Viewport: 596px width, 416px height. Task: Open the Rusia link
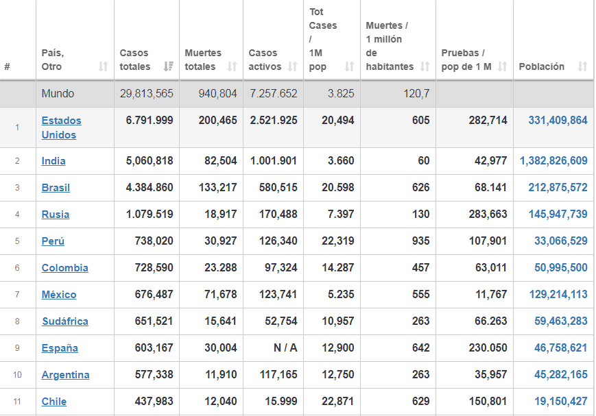[55, 215]
